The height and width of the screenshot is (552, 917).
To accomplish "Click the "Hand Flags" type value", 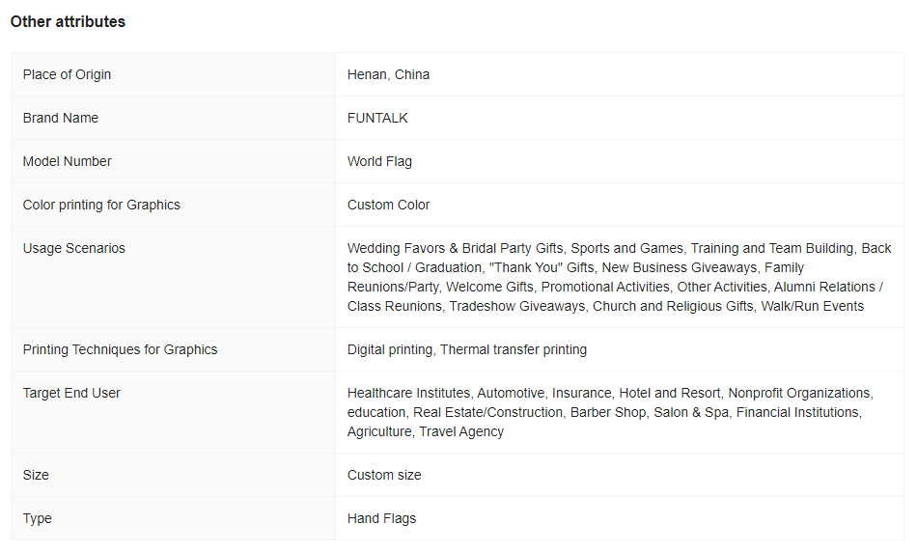I will click(x=381, y=518).
